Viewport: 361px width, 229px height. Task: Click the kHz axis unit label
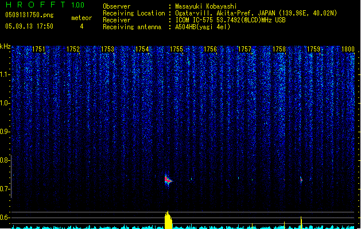point(5,46)
